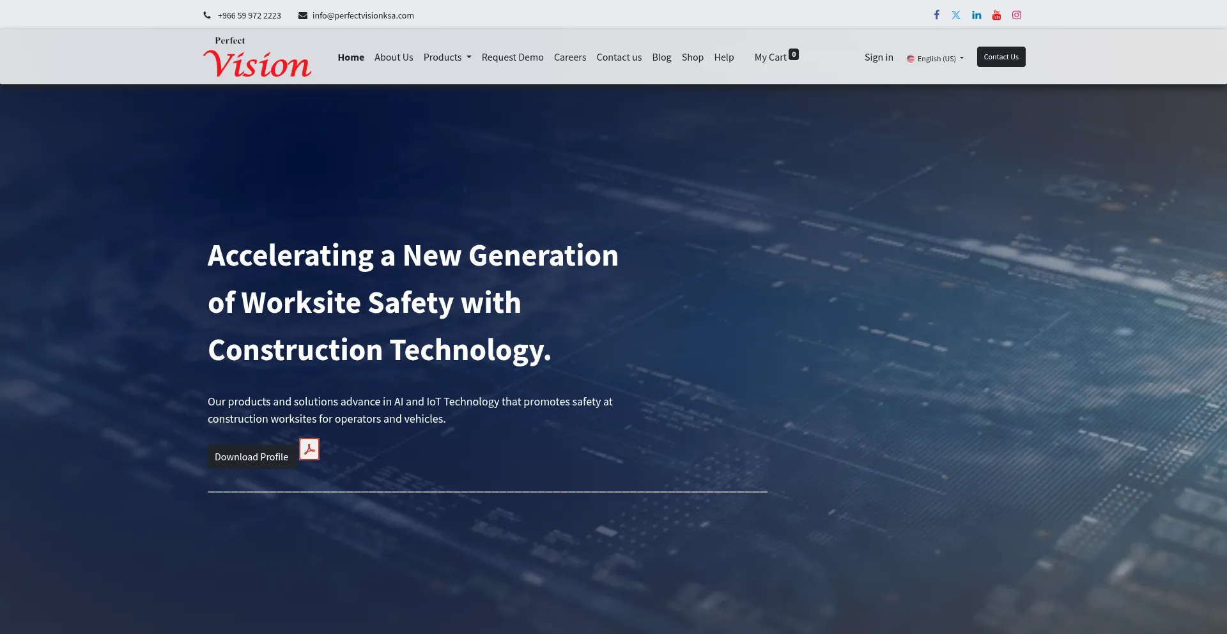Open the Instagram profile icon

(1017, 15)
